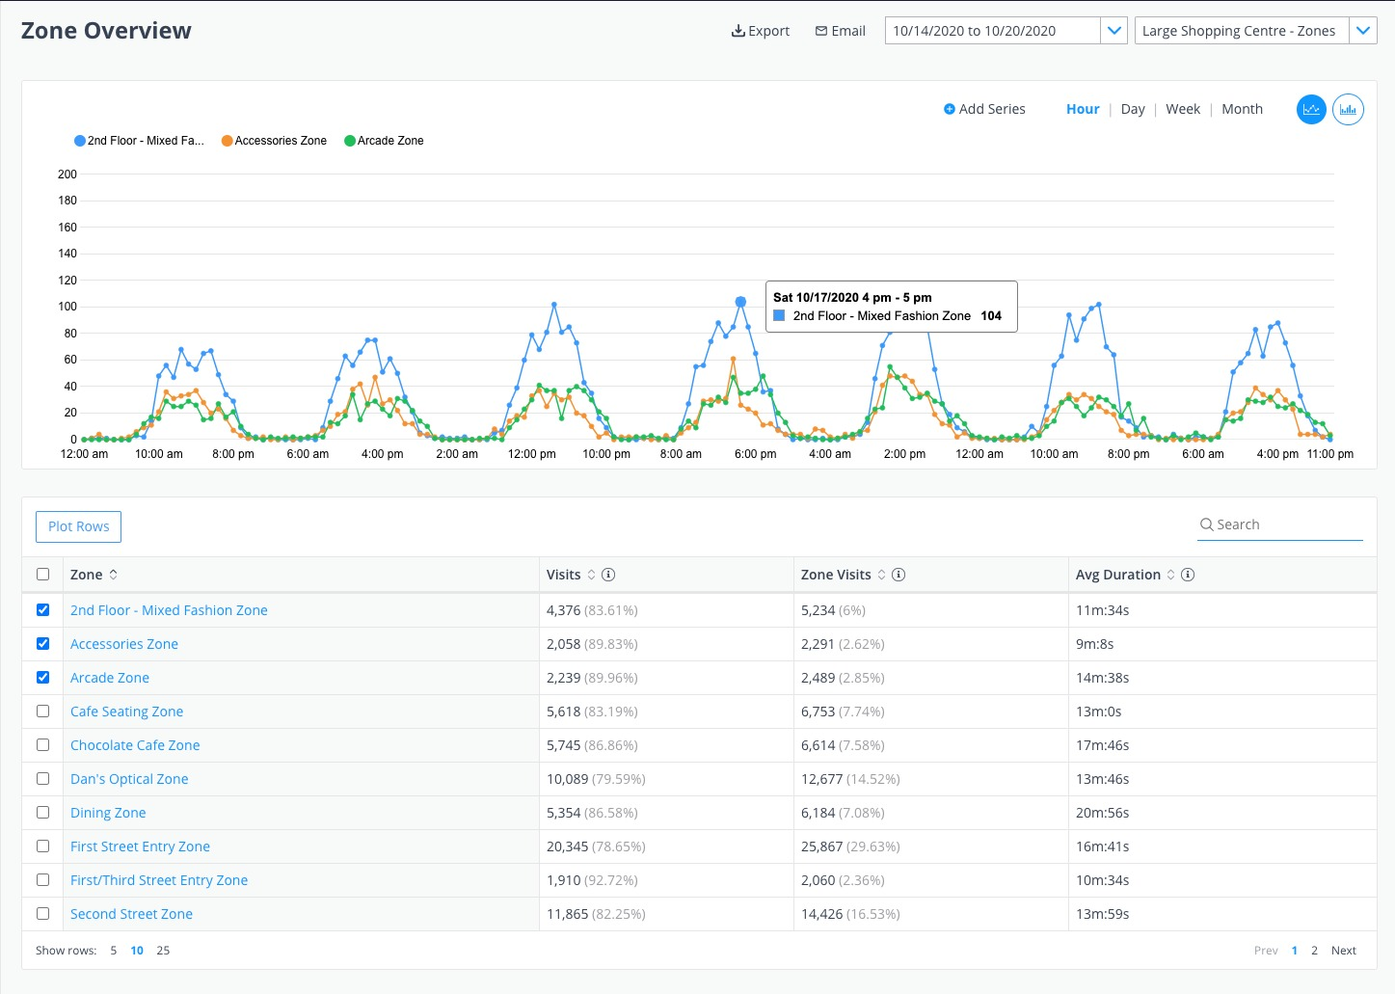Screen dimensions: 1395x994
Task: Uncheck the Accessories Zone row
Action: [x=42, y=643]
